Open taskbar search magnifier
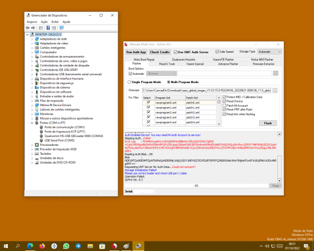Image resolution: width=314 pixels, height=251 pixels. [18, 246]
